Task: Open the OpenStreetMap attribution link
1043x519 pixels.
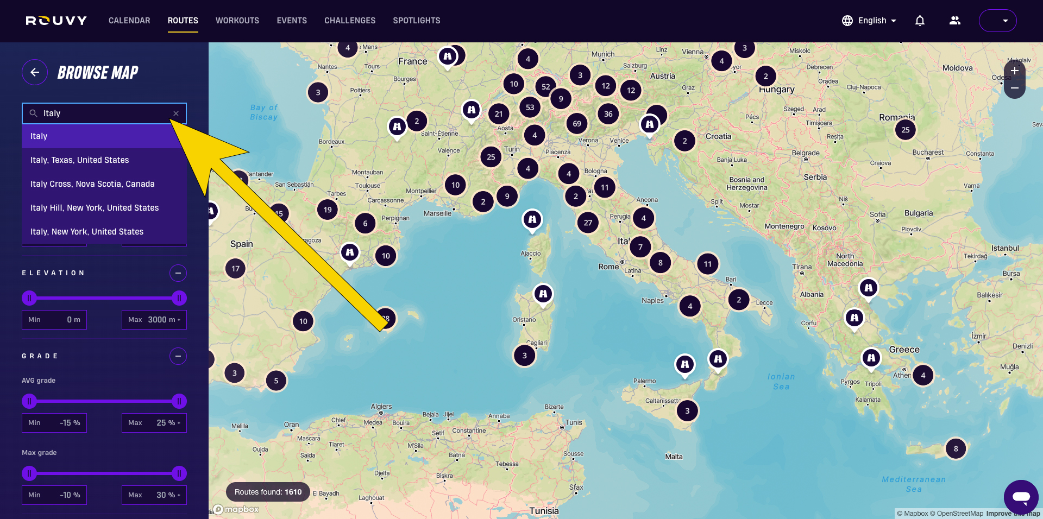Action: point(957,514)
